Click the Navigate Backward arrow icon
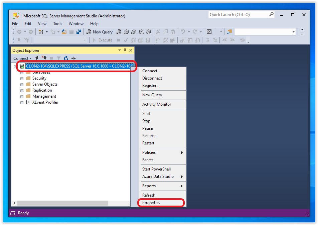 click(19, 32)
